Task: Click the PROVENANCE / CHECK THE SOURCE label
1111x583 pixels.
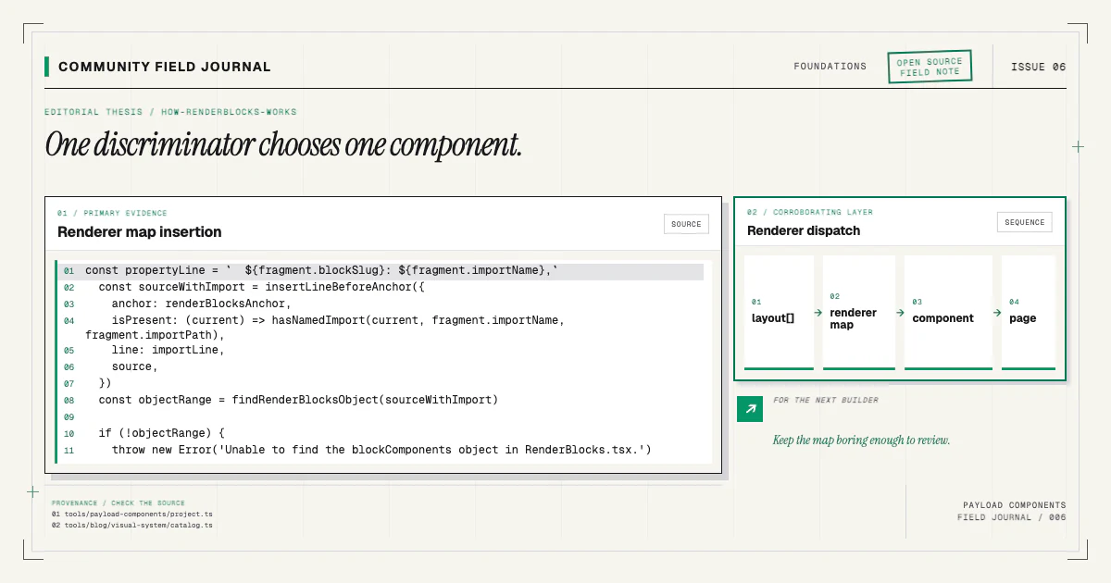Action: pos(119,502)
